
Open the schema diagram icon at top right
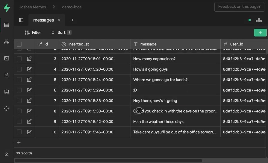point(258,20)
